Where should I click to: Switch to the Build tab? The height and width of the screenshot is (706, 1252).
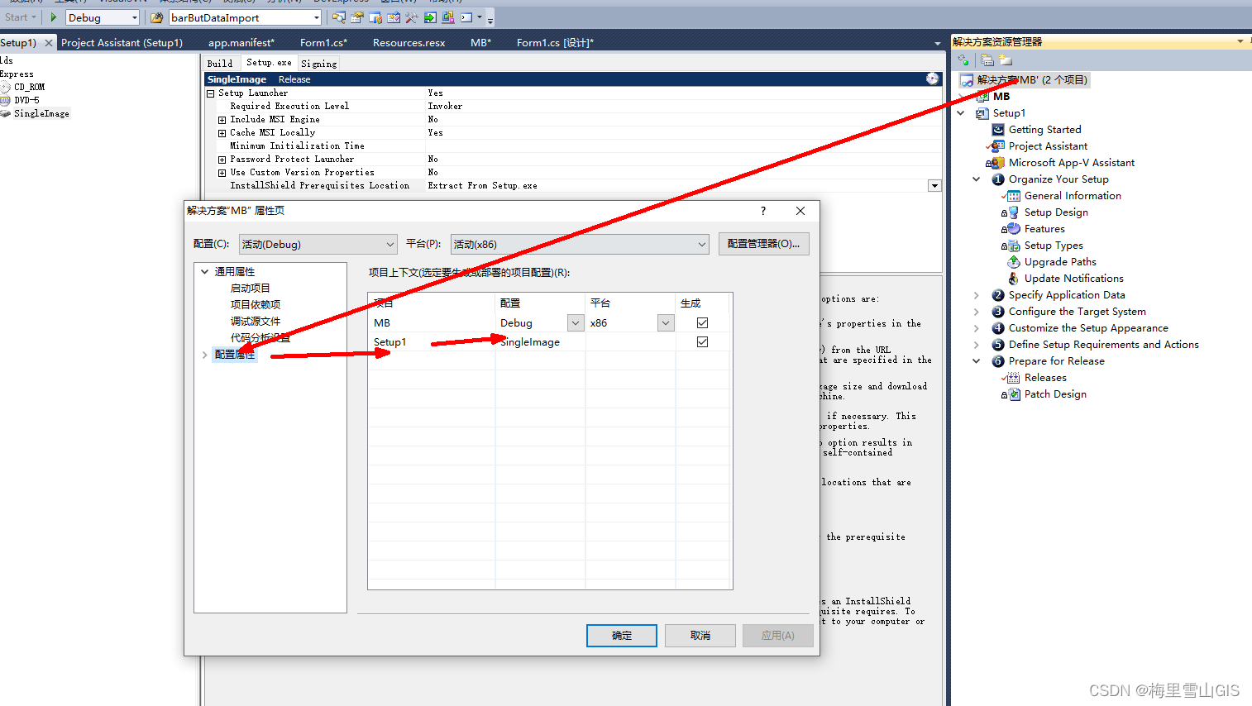pyautogui.click(x=220, y=63)
